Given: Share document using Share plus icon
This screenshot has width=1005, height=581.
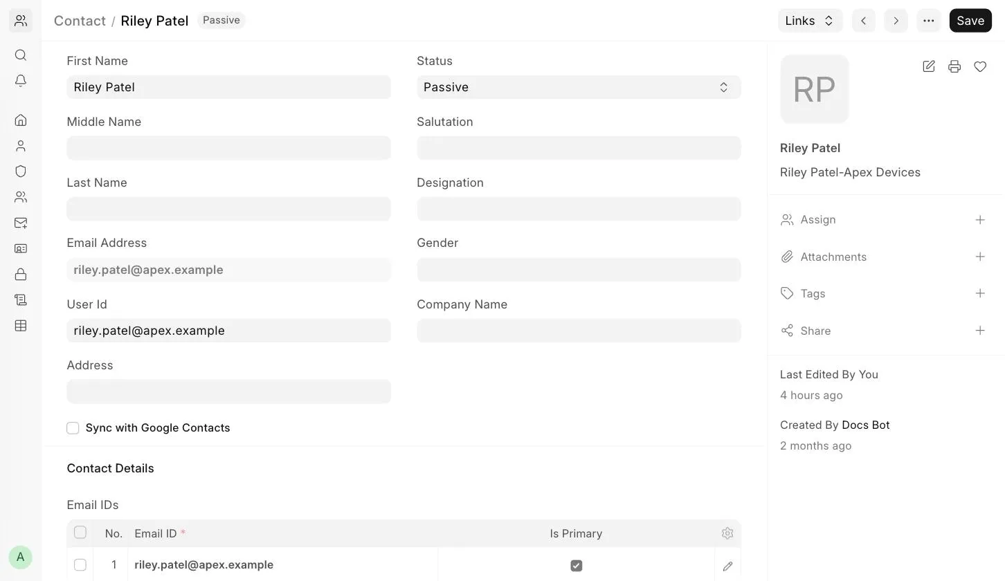Looking at the screenshot, I should (x=980, y=331).
